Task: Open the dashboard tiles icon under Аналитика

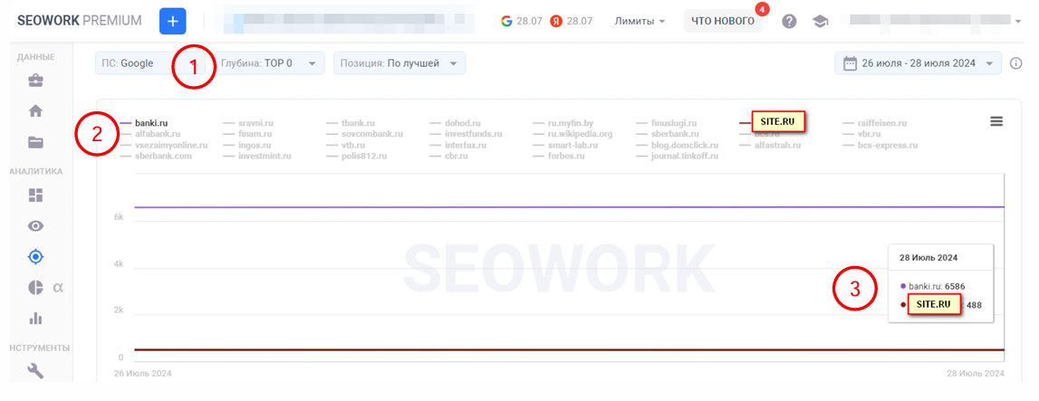Action: 36,196
